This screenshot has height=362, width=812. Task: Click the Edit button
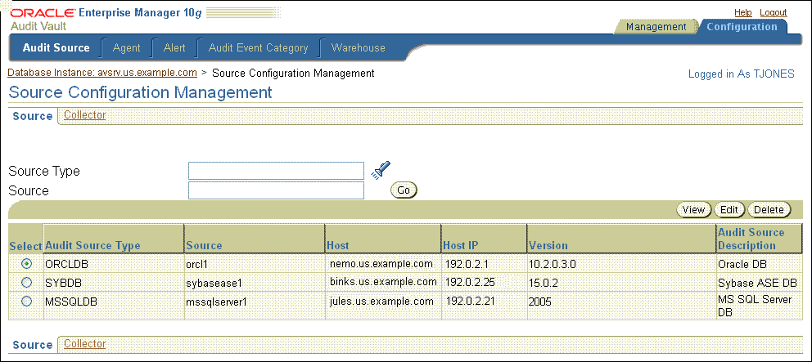[729, 209]
